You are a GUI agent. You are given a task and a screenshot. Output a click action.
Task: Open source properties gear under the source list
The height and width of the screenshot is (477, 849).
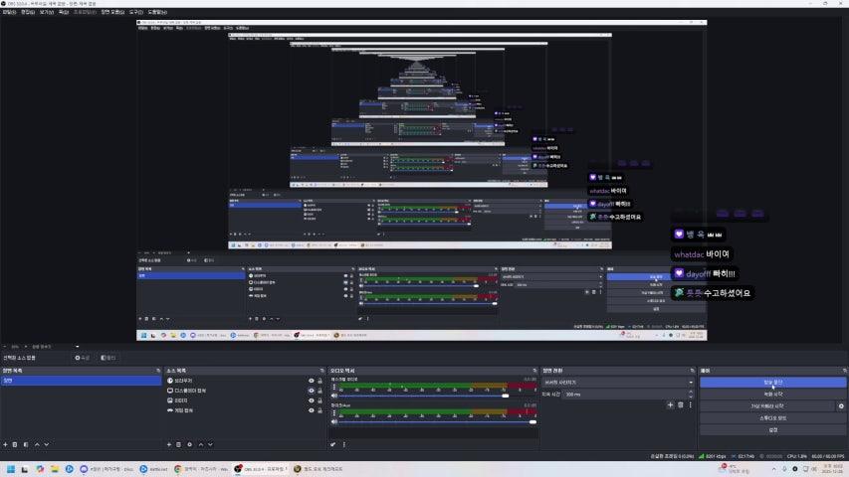[x=189, y=444]
